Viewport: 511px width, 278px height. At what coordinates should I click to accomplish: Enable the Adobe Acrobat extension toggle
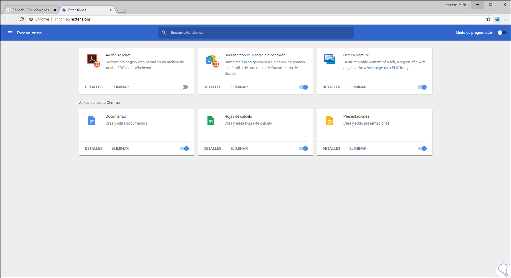pos(184,87)
